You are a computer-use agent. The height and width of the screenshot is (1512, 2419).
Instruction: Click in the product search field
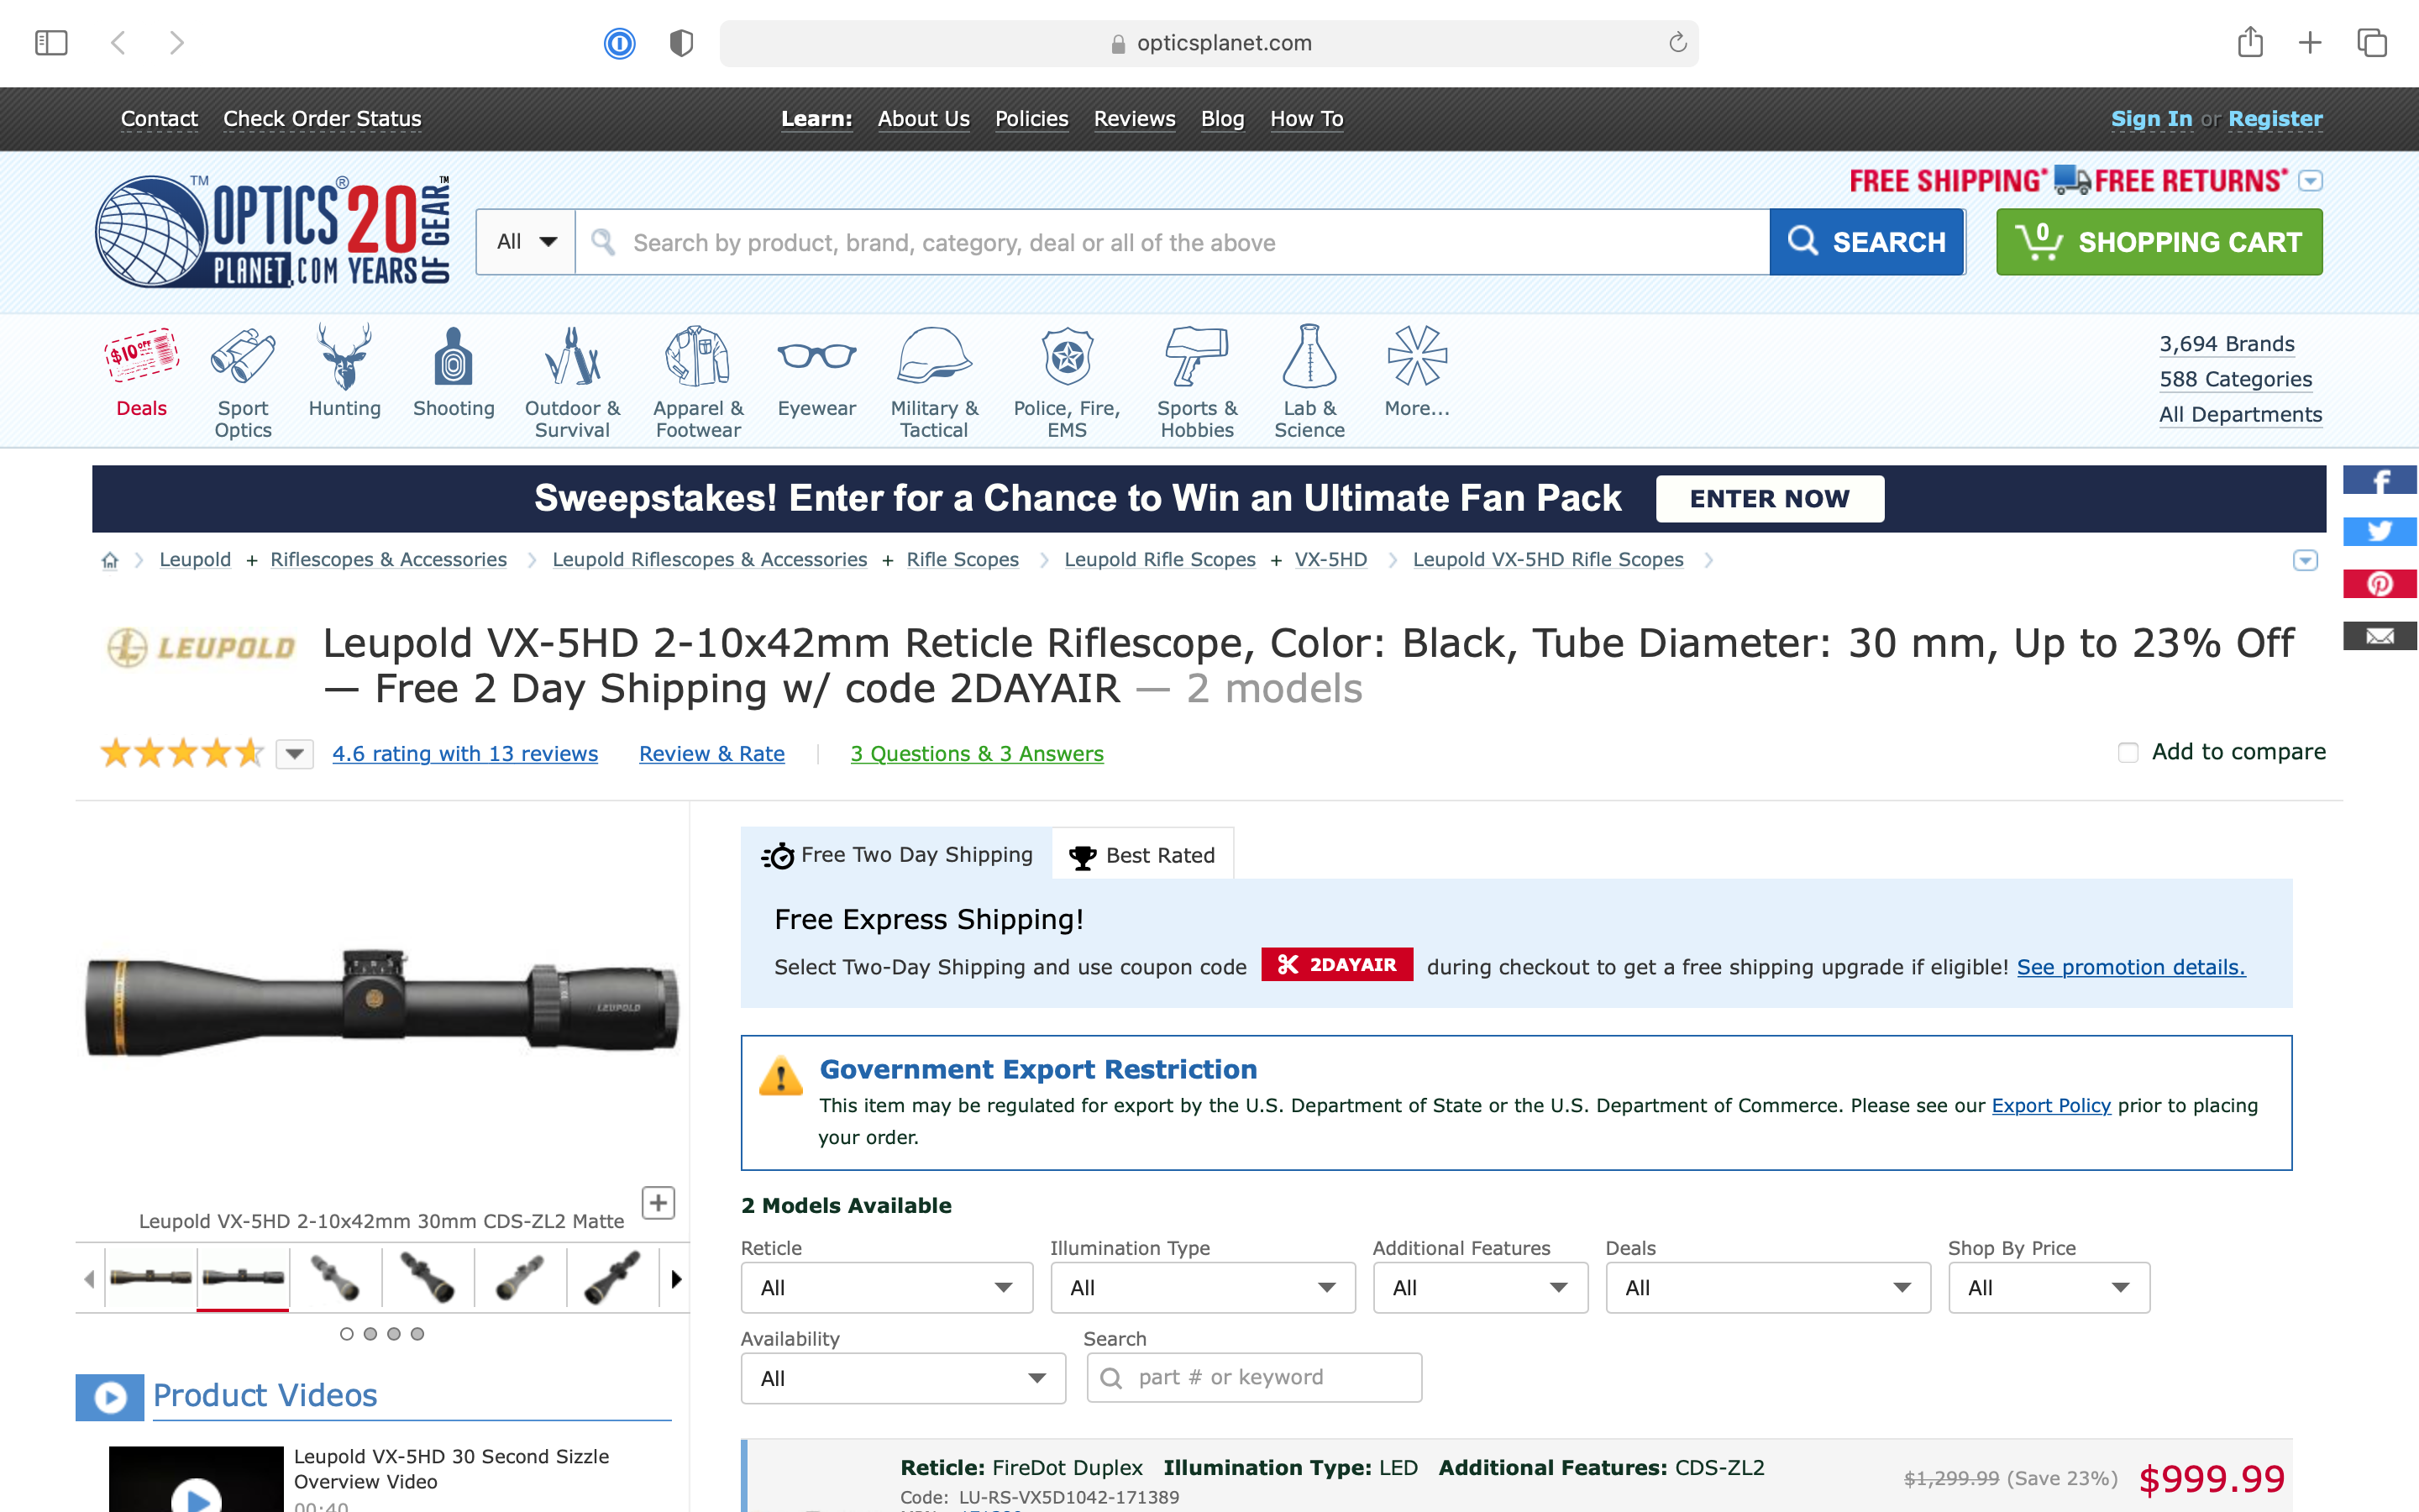[x=1172, y=242]
